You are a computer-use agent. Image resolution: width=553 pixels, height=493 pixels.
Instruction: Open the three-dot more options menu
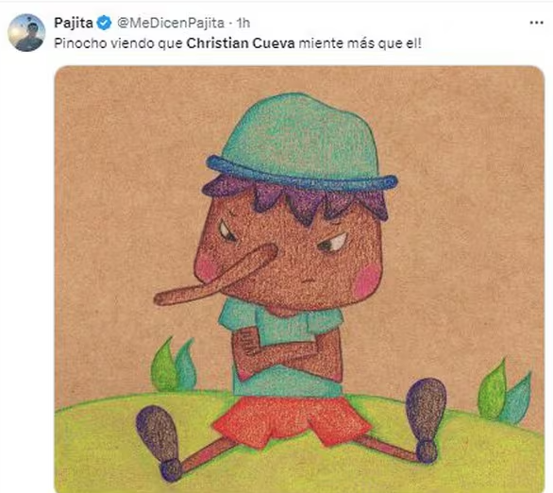pyautogui.click(x=536, y=23)
